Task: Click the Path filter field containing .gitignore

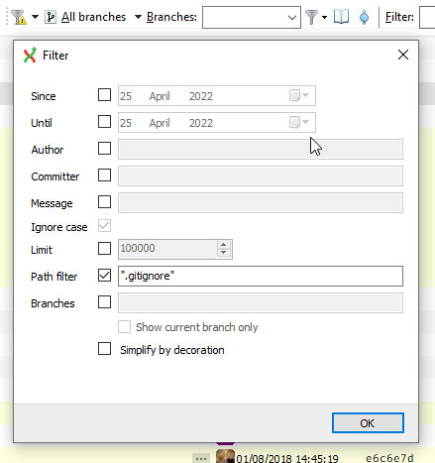Action: point(261,276)
